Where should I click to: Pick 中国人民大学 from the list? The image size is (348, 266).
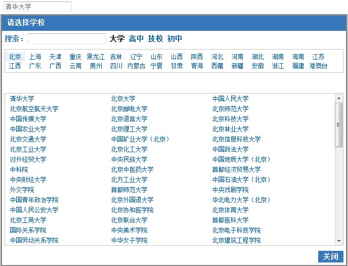coord(230,99)
